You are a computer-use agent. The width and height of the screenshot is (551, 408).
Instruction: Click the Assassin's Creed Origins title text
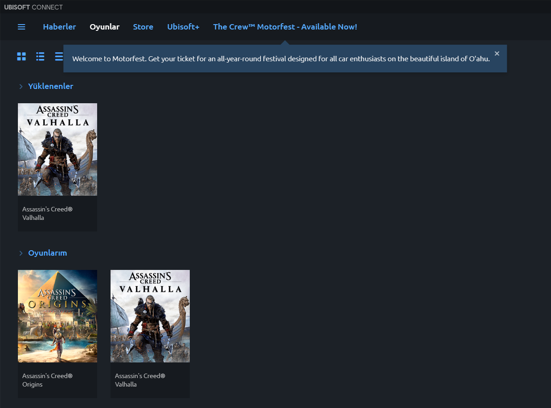tap(47, 380)
